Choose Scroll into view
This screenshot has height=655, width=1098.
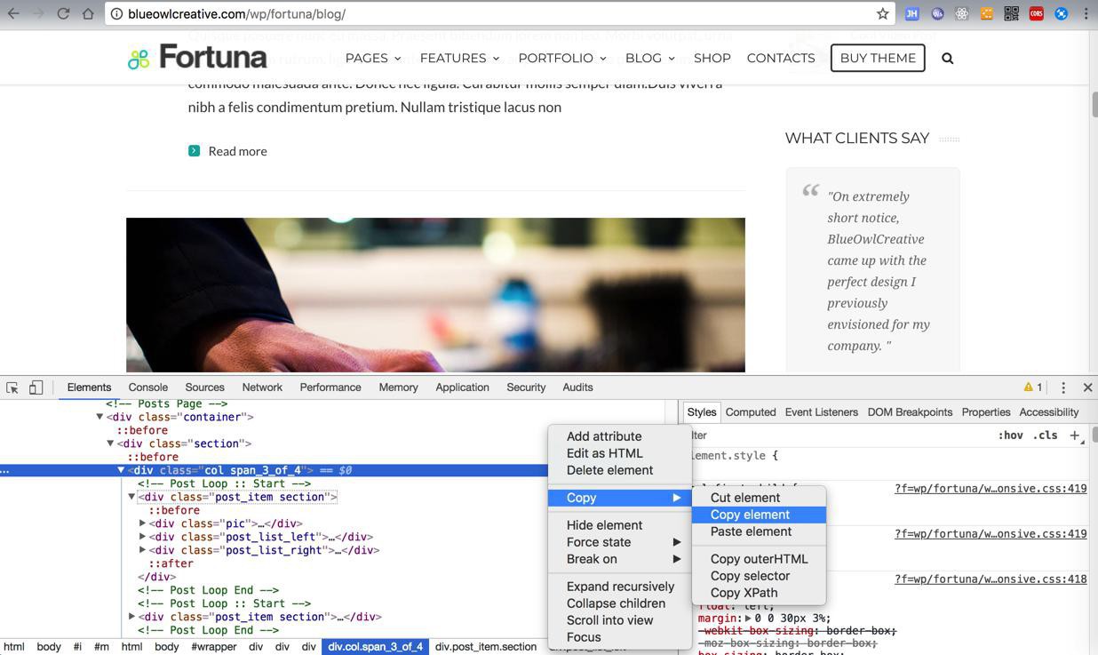pyautogui.click(x=619, y=620)
